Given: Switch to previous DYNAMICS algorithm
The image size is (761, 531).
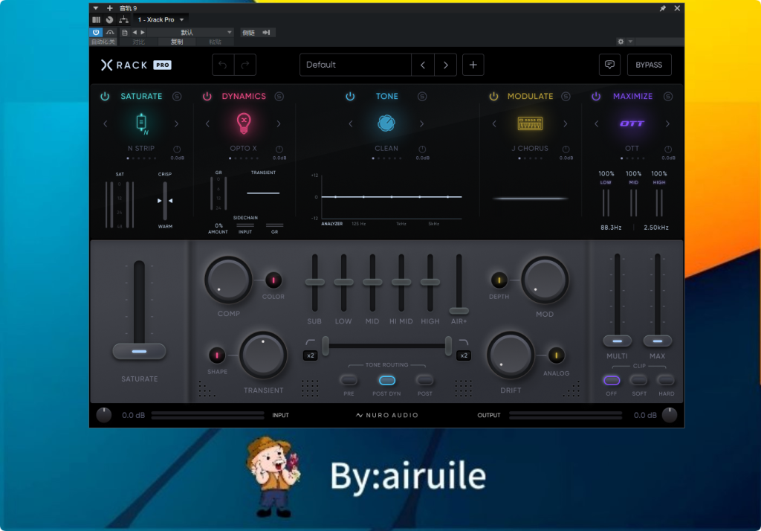Looking at the screenshot, I should click(208, 124).
